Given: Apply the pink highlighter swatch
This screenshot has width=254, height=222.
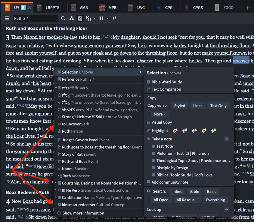Looking at the screenshot, I should pos(175,130).
